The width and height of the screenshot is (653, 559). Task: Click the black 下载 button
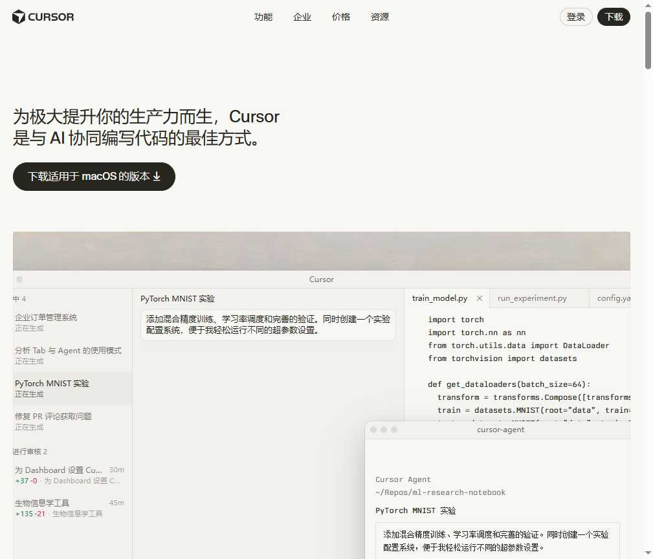click(x=614, y=17)
